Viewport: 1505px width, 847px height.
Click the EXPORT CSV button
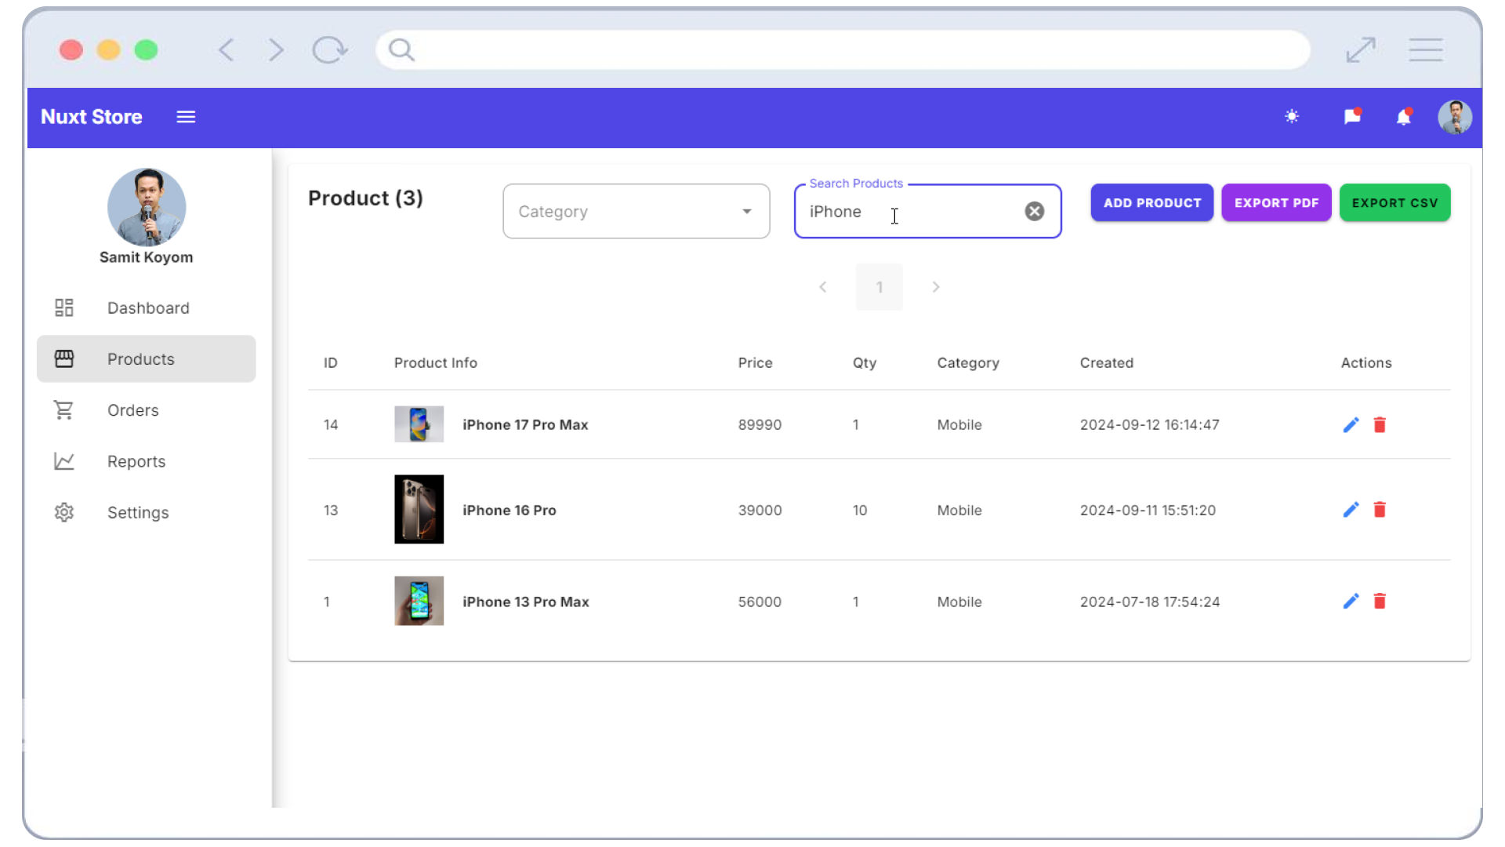1395,202
